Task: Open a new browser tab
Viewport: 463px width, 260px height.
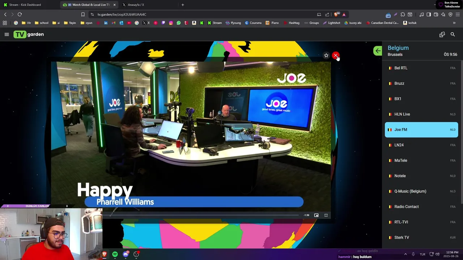Action: click(x=183, y=5)
